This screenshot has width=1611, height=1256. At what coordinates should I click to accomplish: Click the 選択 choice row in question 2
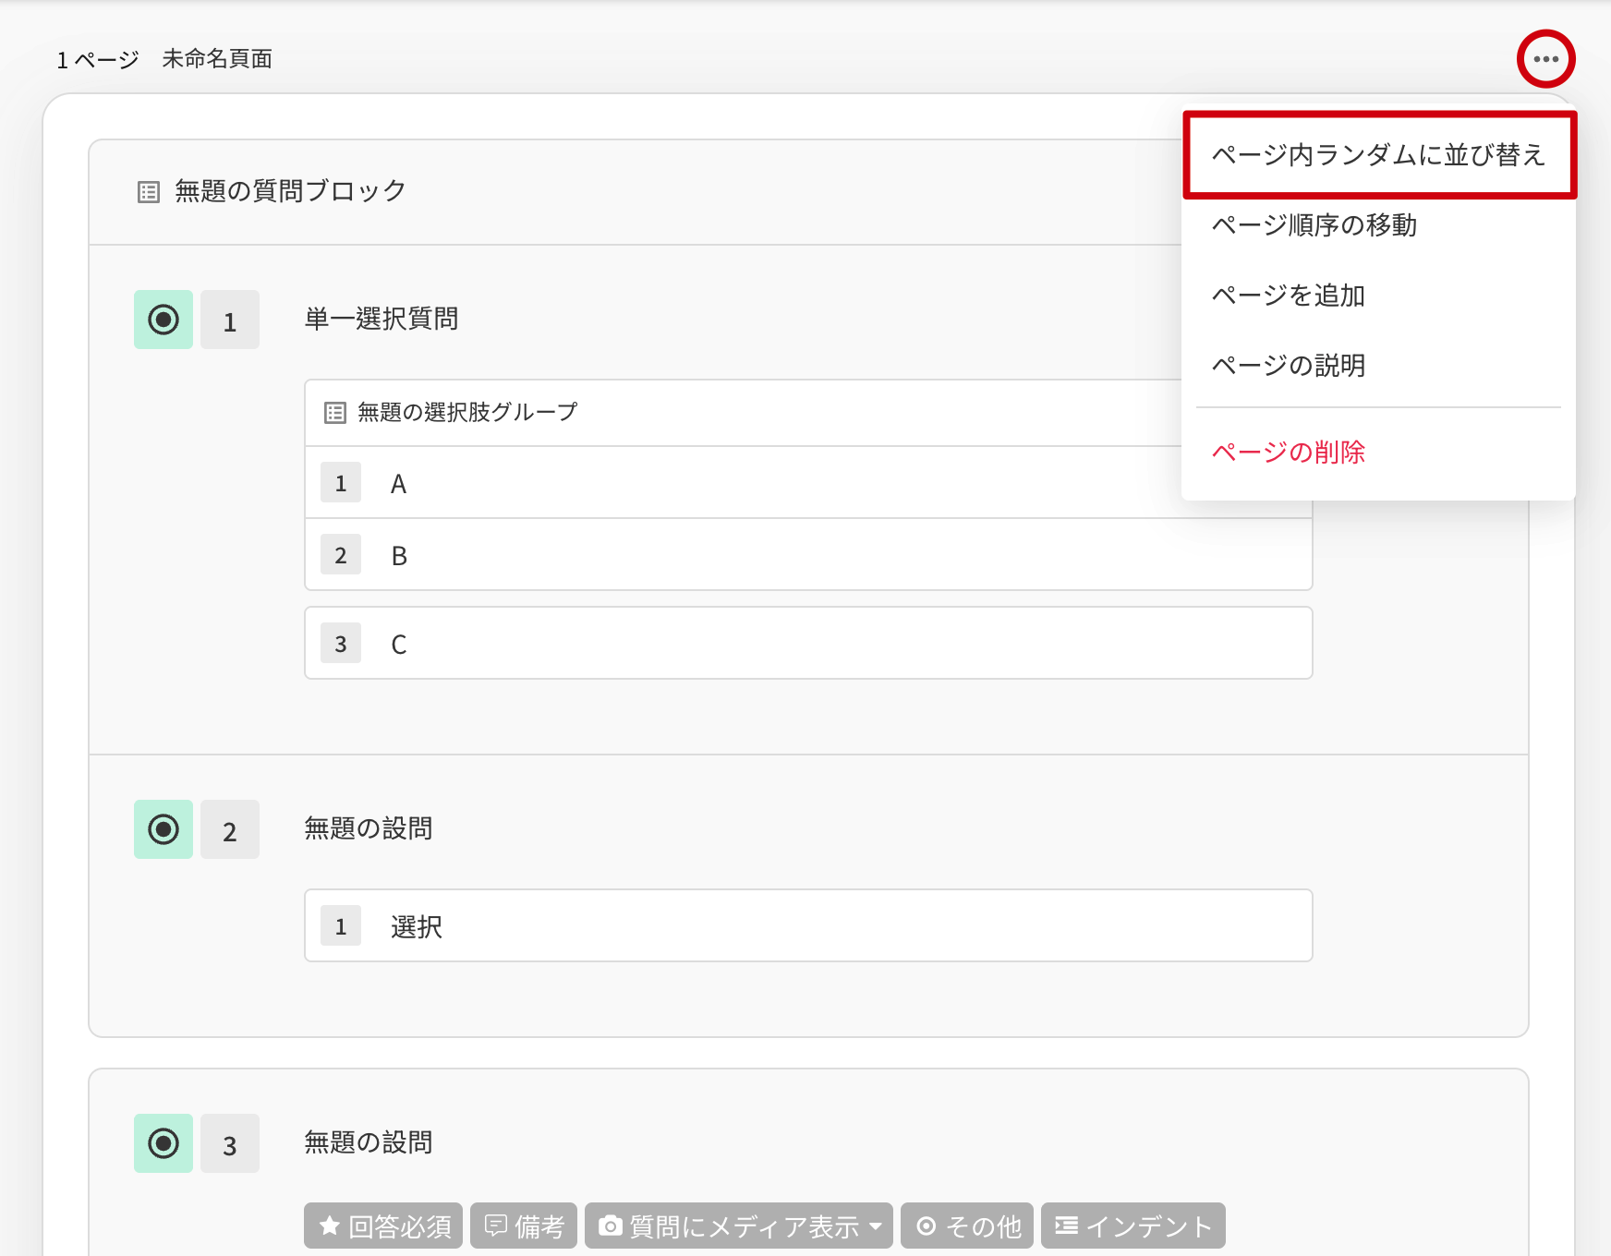(808, 925)
